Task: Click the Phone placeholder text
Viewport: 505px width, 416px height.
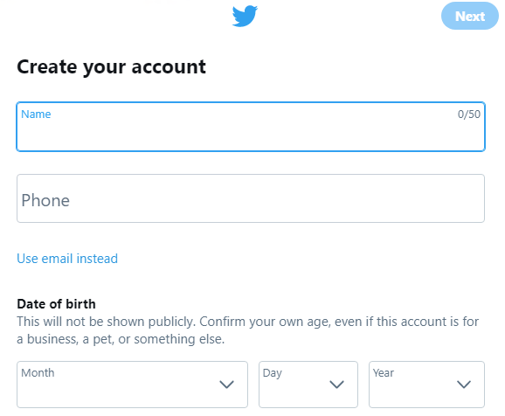Action: [45, 200]
